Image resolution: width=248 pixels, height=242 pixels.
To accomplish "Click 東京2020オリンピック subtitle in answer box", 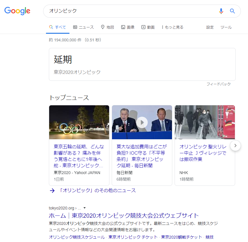I will coord(77,72).
